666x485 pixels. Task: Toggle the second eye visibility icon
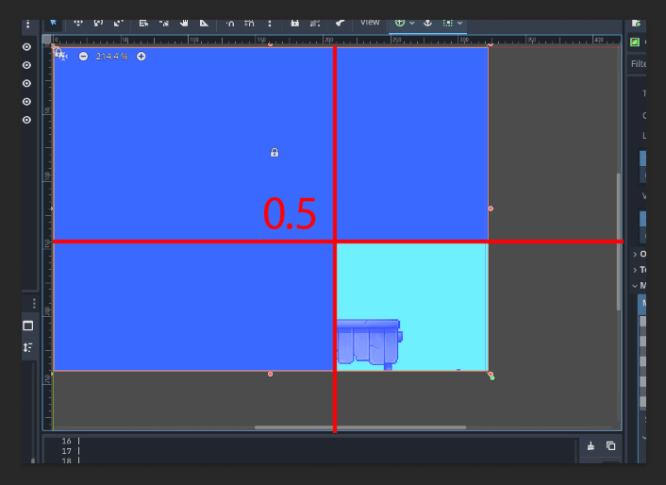26,65
